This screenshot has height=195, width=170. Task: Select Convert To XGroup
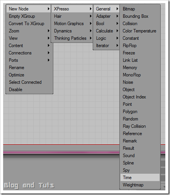click(29, 23)
